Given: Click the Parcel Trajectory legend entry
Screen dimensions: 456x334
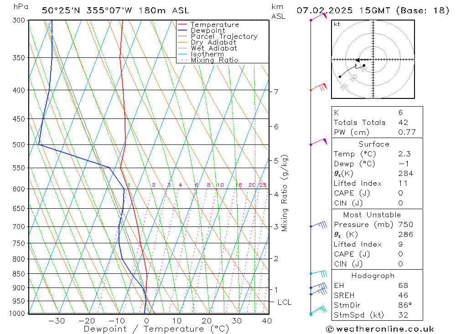Looking at the screenshot, I should (224, 36).
